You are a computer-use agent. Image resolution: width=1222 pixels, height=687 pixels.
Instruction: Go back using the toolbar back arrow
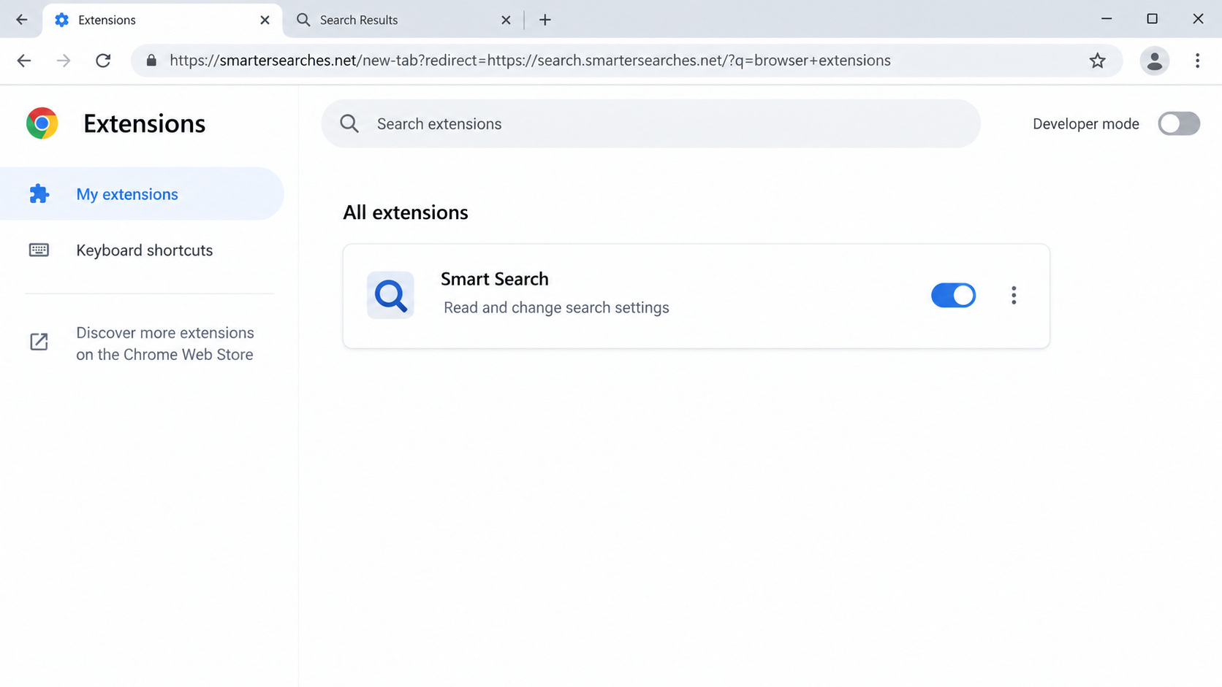coord(24,61)
